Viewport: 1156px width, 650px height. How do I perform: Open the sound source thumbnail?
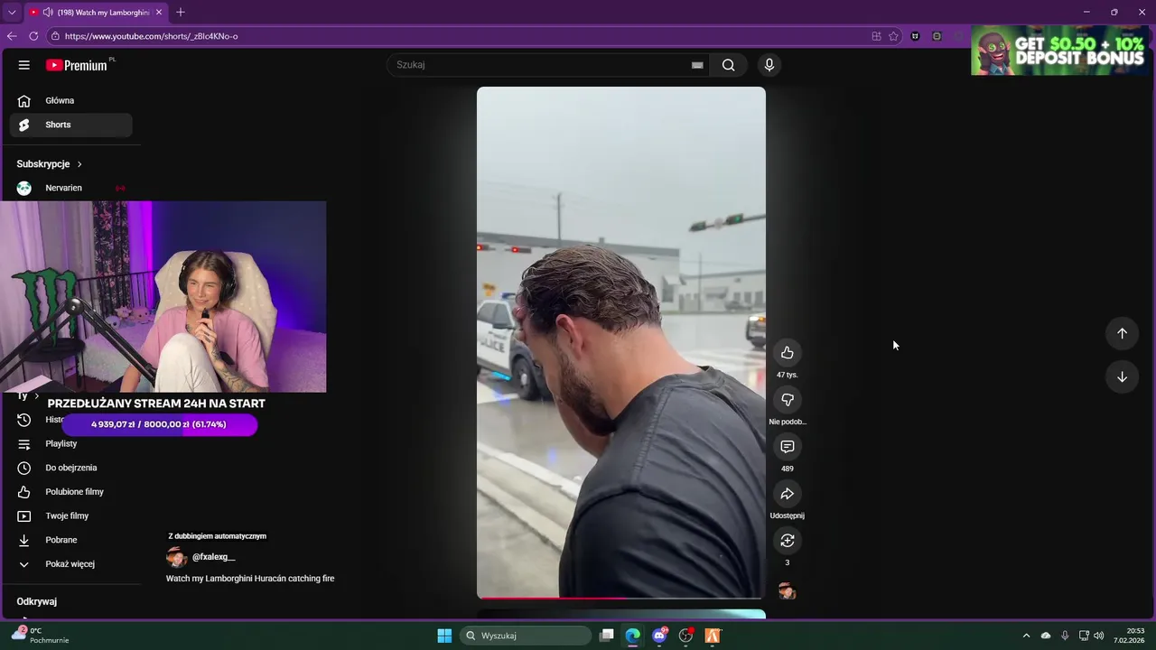pos(788,590)
